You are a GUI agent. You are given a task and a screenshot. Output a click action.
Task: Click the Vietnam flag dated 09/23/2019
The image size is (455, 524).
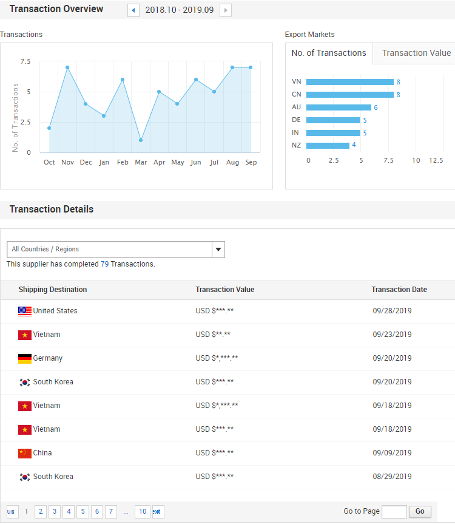pos(25,335)
